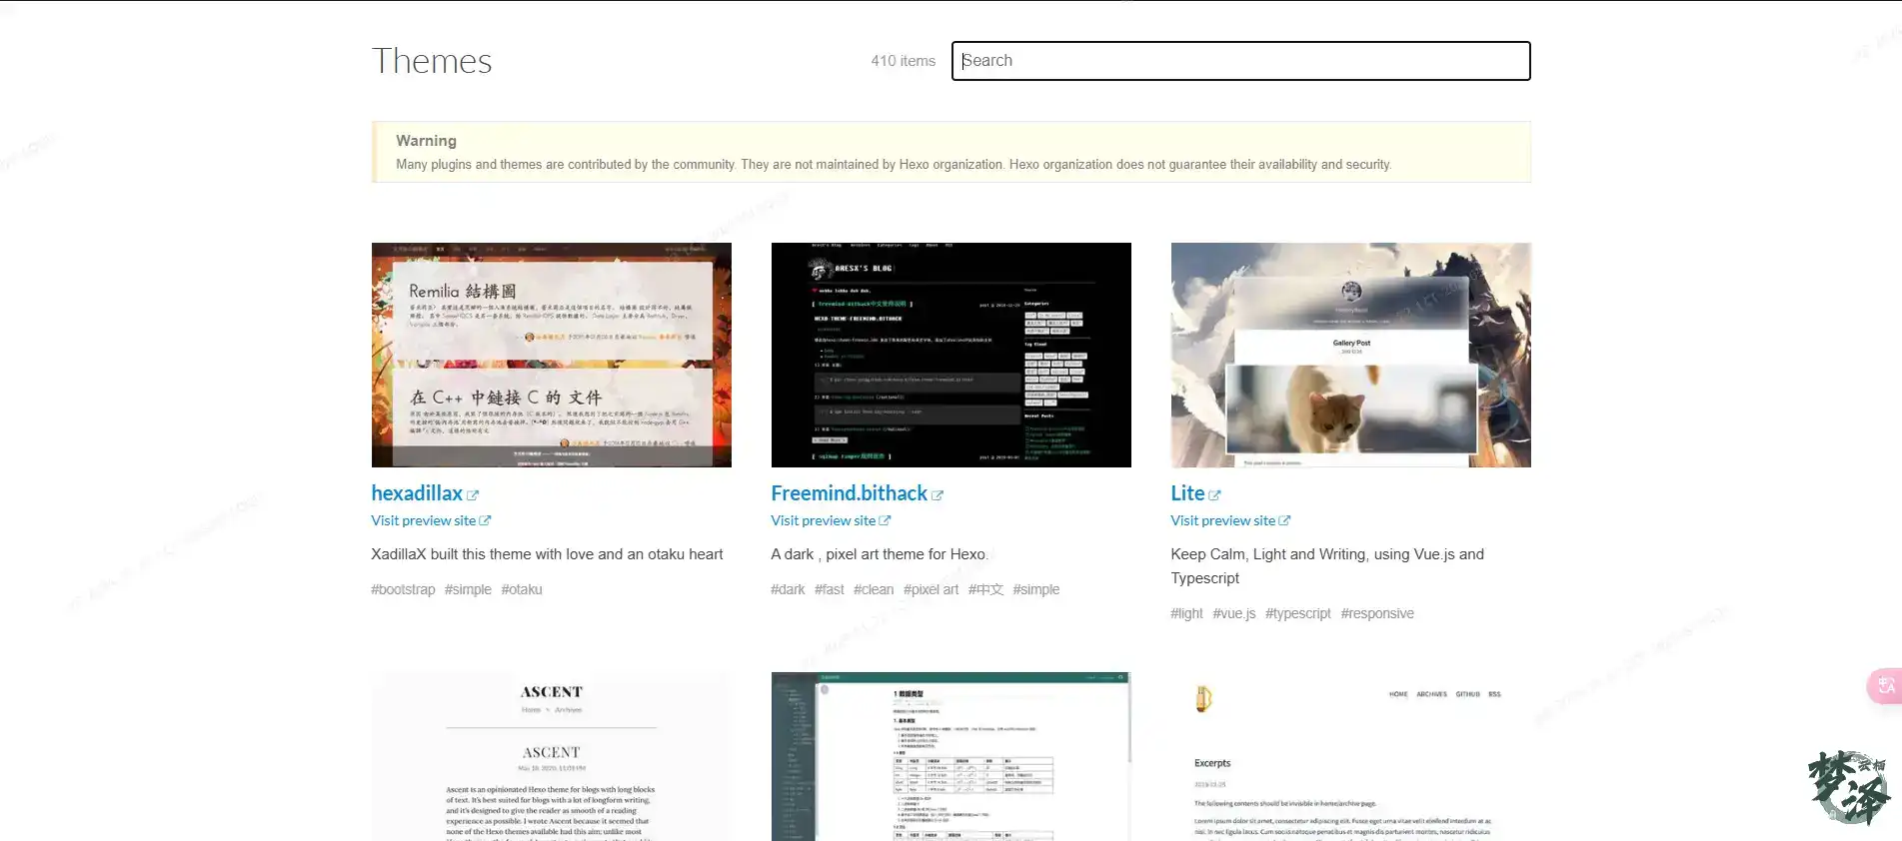Filter by the #bootstrap tag
Image resolution: width=1902 pixels, height=841 pixels.
tap(403, 589)
